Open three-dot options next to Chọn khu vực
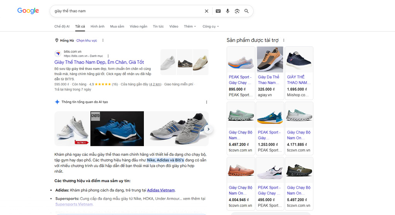Viewport: 395px width, 215px height. 103,40
